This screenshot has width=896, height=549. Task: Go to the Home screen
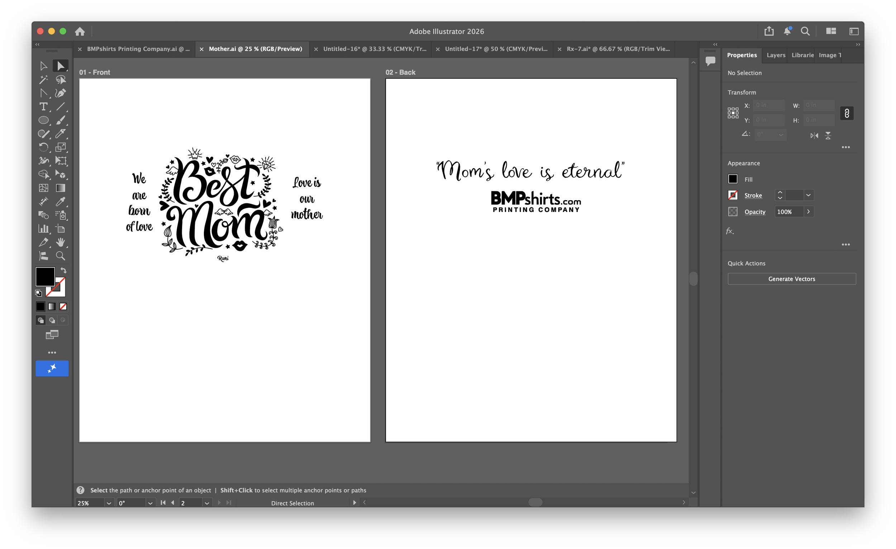[x=80, y=31]
